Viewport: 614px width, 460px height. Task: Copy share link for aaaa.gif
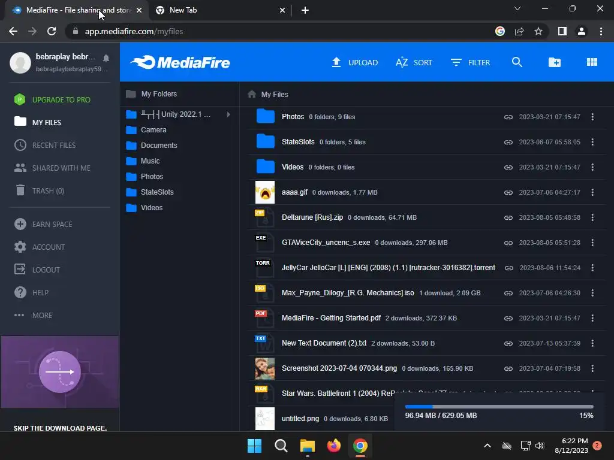coord(508,192)
